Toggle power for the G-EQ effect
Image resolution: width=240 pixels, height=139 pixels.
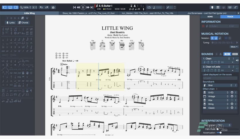coord(232,92)
